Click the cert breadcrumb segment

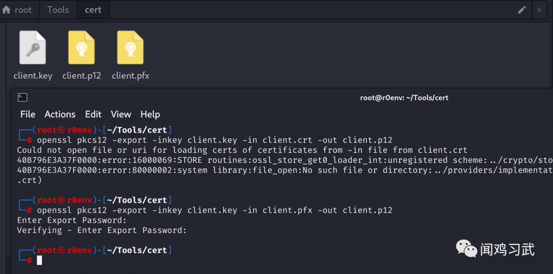click(93, 10)
